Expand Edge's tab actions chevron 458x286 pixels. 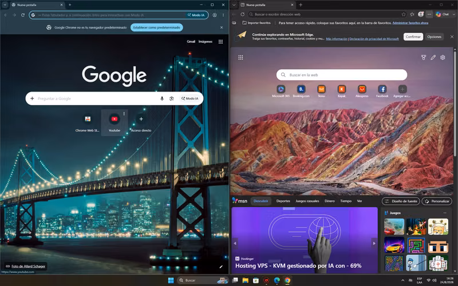pos(234,5)
